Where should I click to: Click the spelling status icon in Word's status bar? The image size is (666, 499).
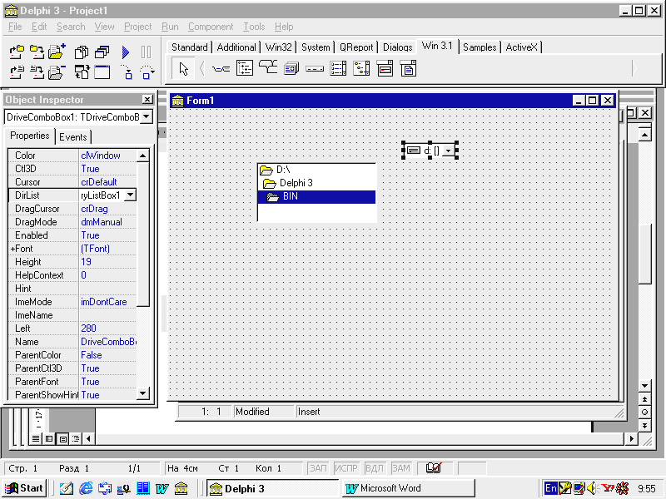click(x=434, y=468)
